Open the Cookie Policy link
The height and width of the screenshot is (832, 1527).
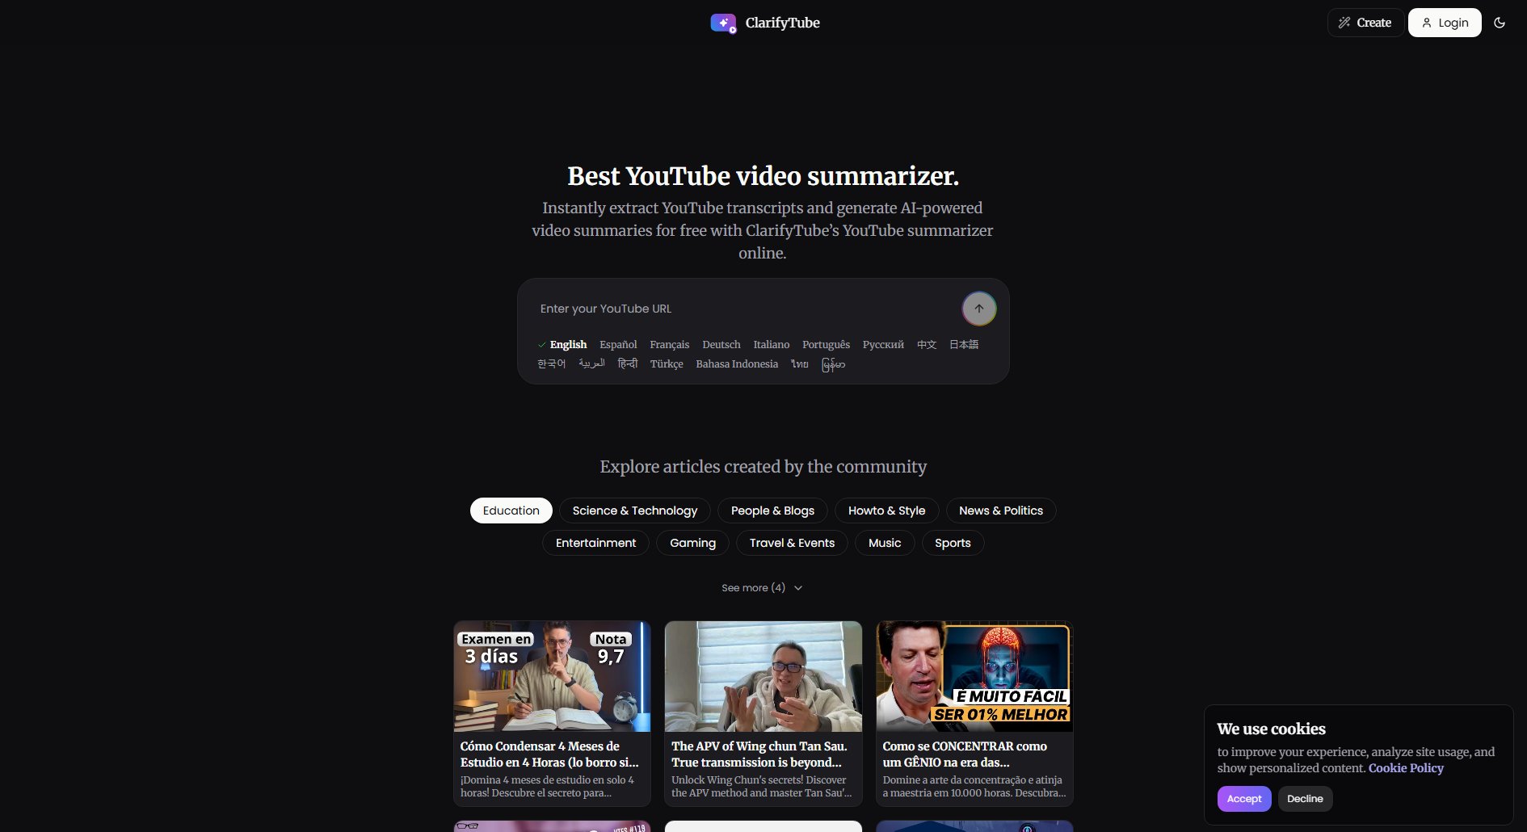point(1405,768)
